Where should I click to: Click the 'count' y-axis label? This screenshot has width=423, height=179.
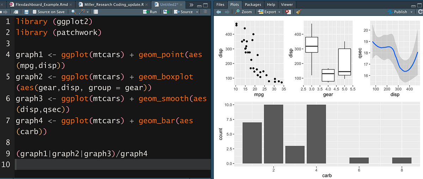pyautogui.click(x=221, y=134)
